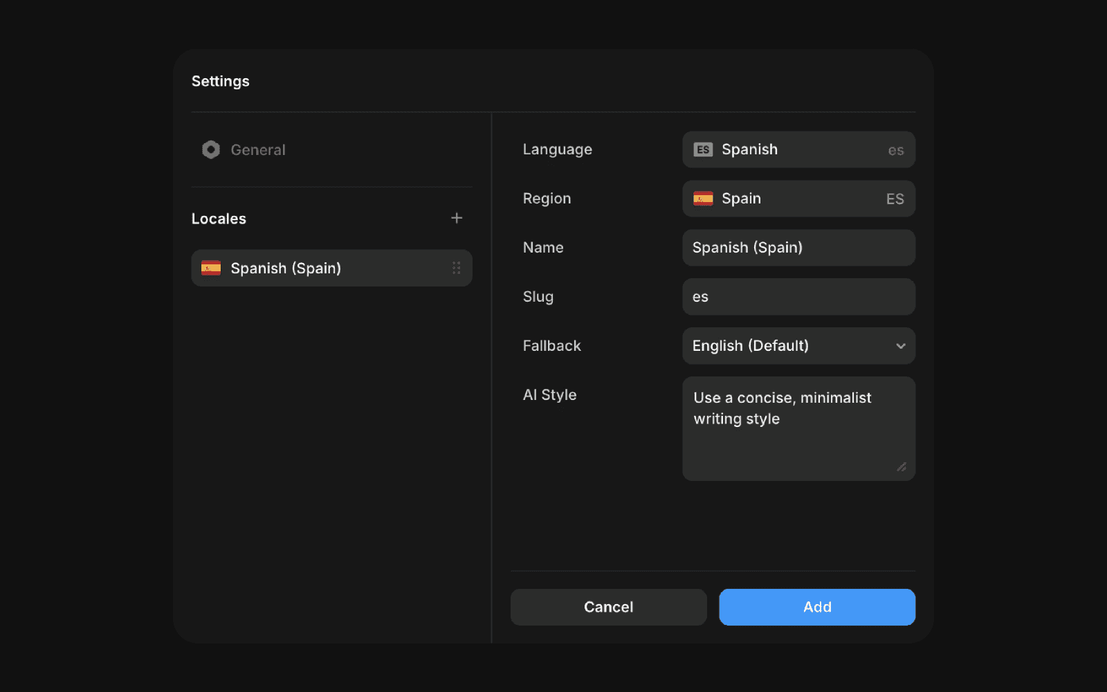Viewport: 1107px width, 692px height.
Task: Click the ES badge in the Region field
Action: click(x=895, y=199)
